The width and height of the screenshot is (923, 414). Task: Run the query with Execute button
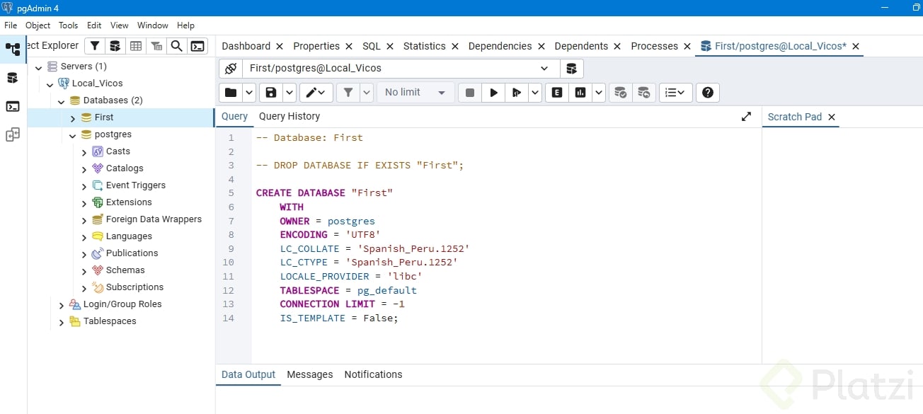coord(493,93)
